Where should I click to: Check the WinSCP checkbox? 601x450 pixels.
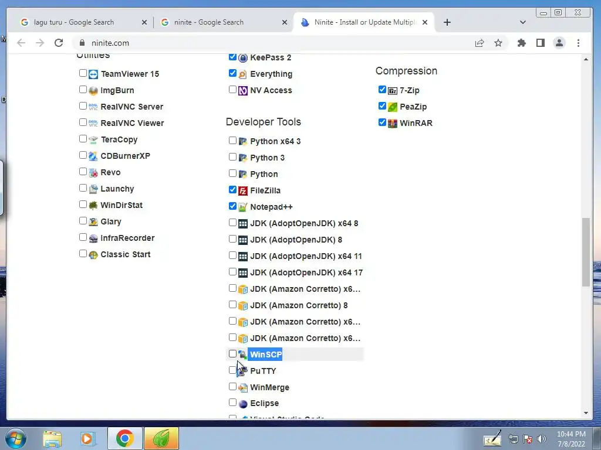(x=232, y=353)
